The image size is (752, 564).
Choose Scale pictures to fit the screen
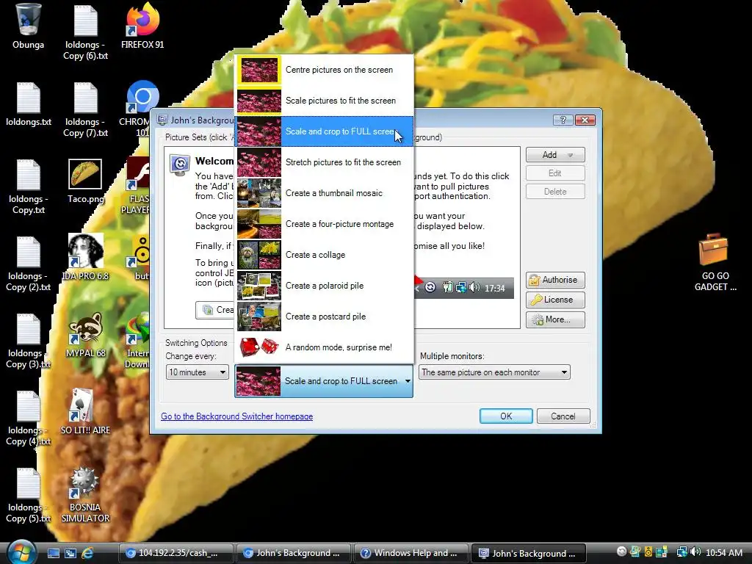pos(324,101)
